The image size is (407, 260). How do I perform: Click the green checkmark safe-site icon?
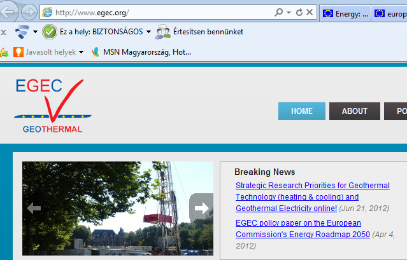tap(50, 32)
